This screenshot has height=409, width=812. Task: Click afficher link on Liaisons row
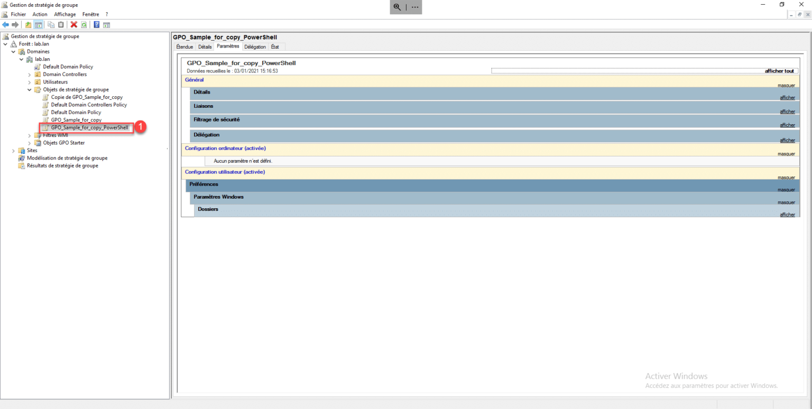click(x=787, y=111)
